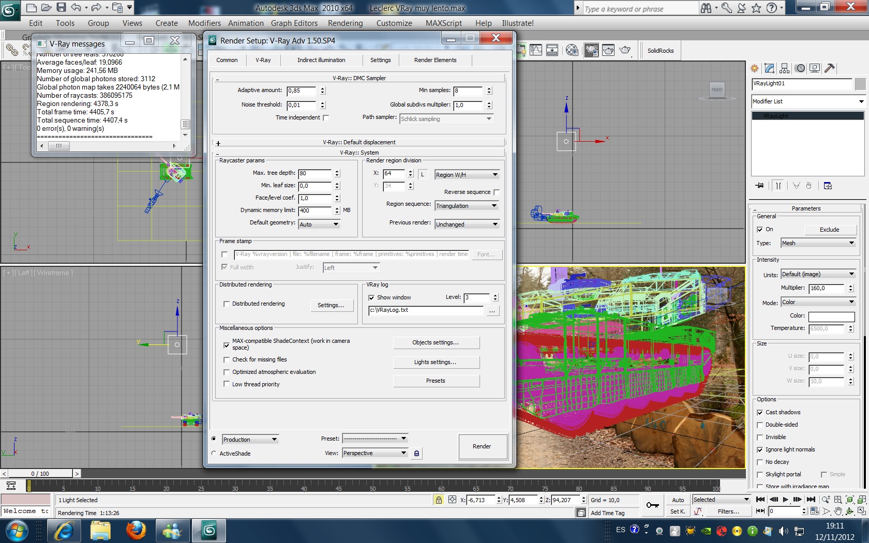The image size is (869, 543).
Task: Click the Render Setup teapot icon
Action: tap(591, 50)
